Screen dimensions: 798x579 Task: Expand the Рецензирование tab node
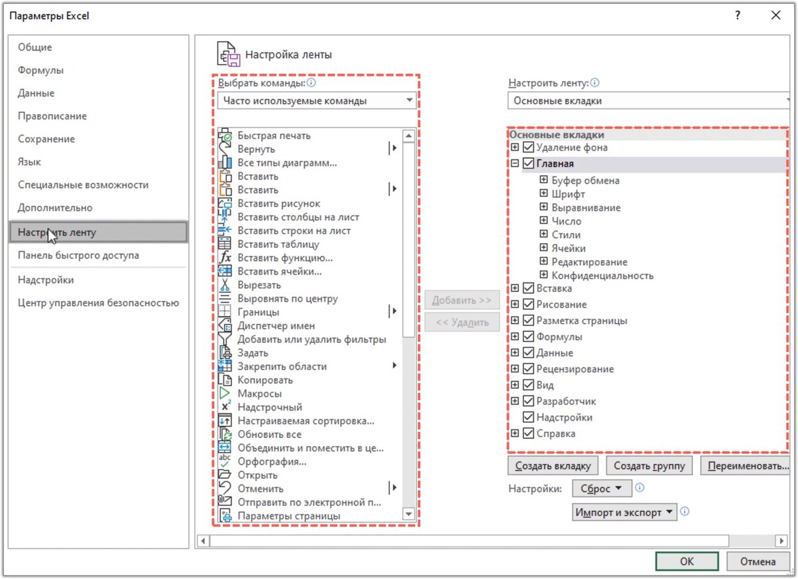point(515,369)
